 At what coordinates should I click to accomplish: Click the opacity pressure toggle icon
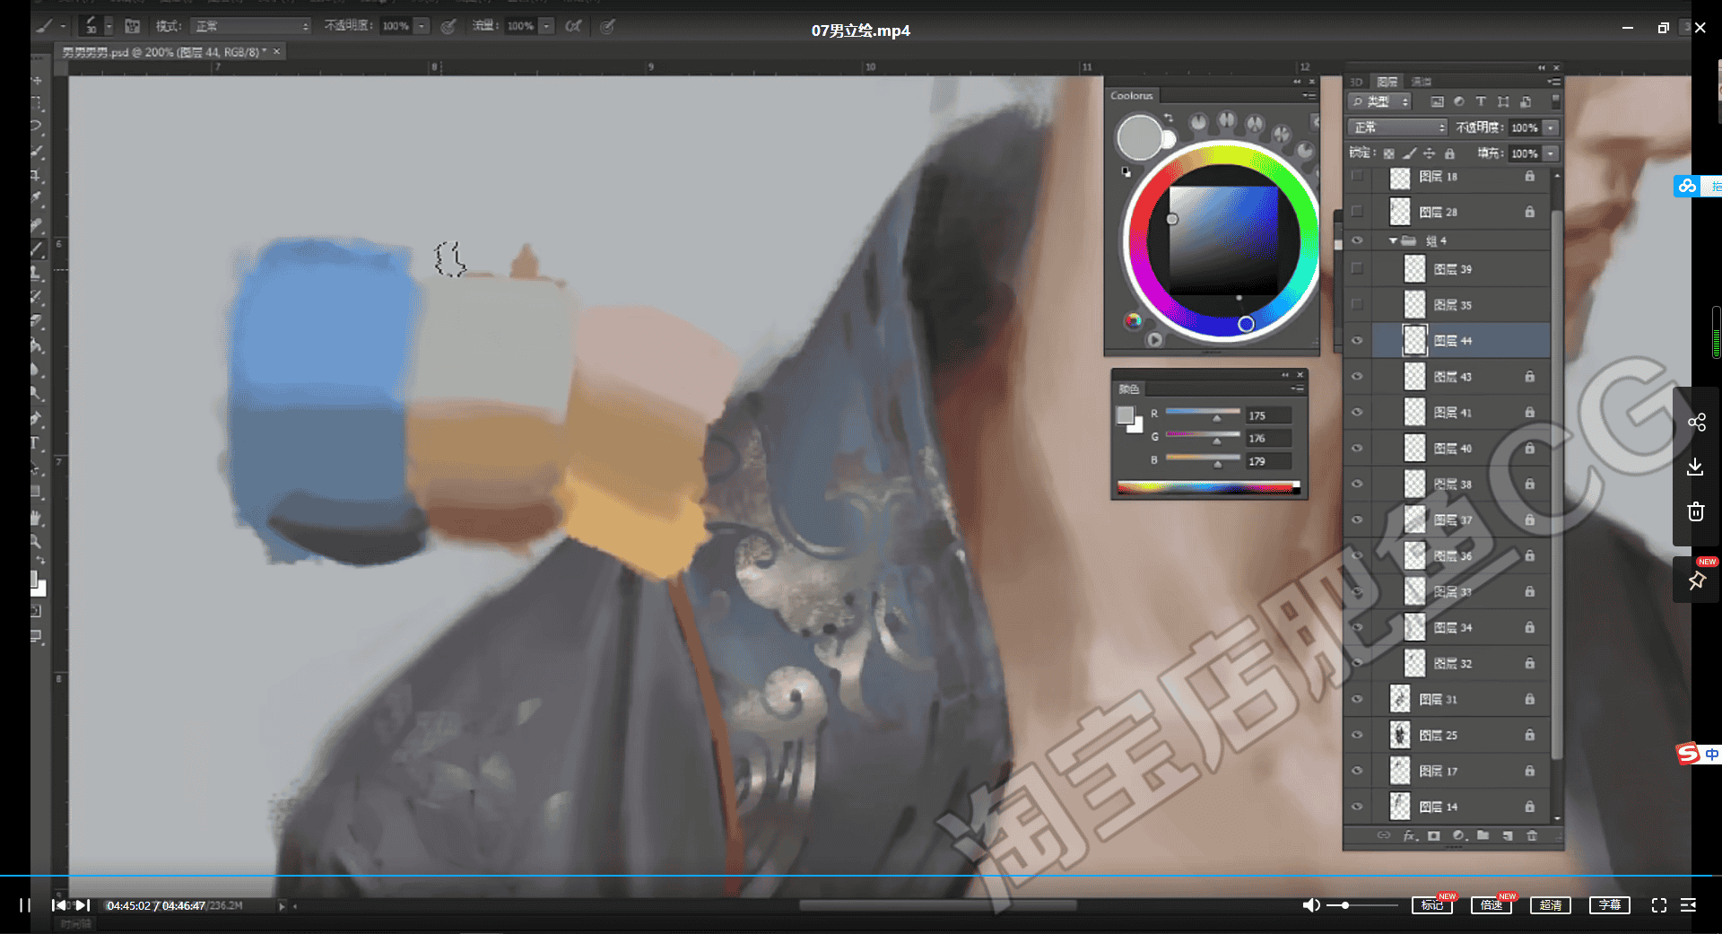click(448, 26)
